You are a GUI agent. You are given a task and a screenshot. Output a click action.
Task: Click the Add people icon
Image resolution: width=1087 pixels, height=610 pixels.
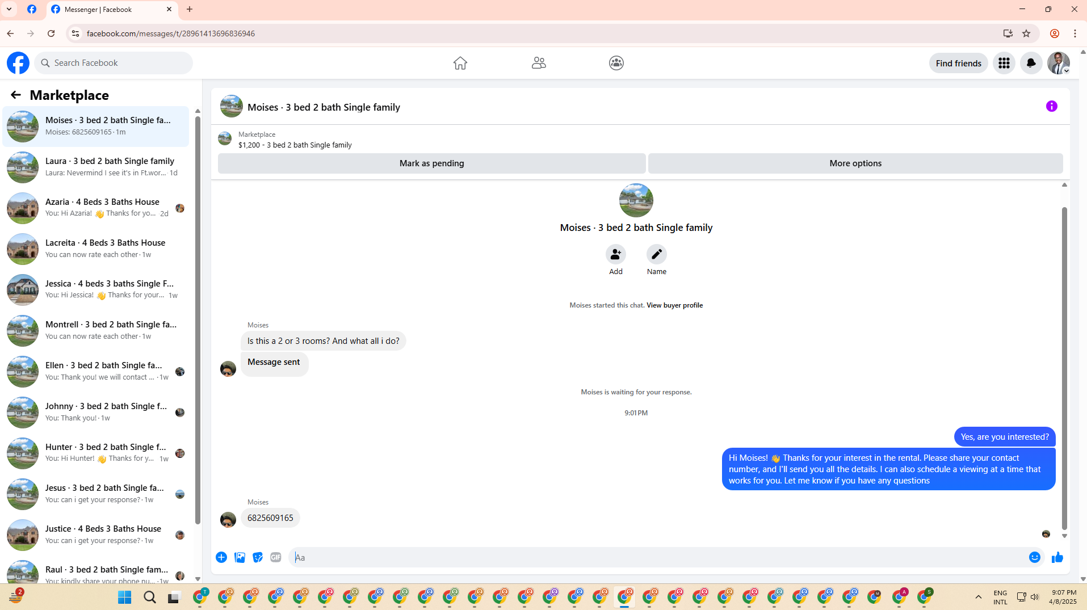pyautogui.click(x=615, y=254)
